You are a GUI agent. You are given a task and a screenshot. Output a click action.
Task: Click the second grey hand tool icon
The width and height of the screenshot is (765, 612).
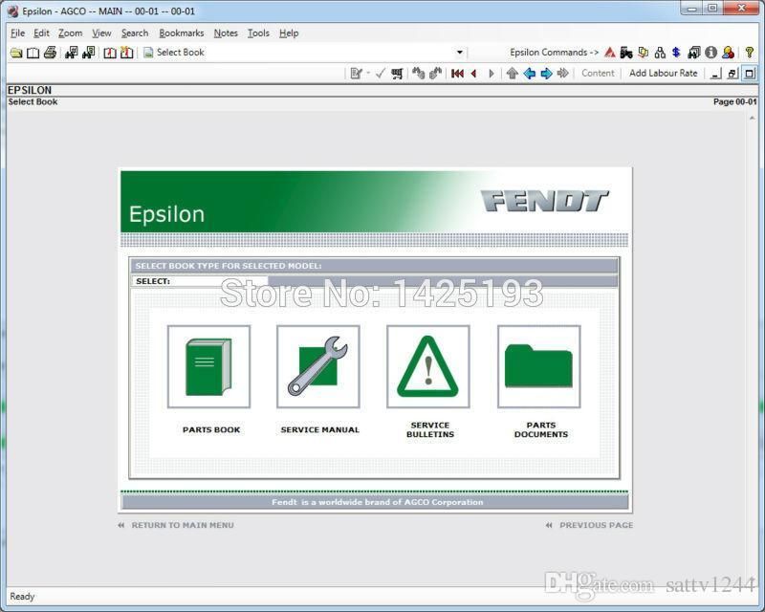[435, 74]
